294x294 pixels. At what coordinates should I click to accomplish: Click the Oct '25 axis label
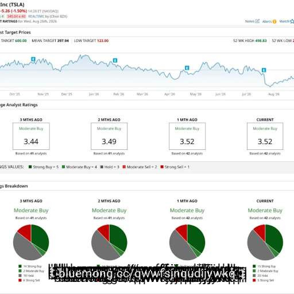14,94
